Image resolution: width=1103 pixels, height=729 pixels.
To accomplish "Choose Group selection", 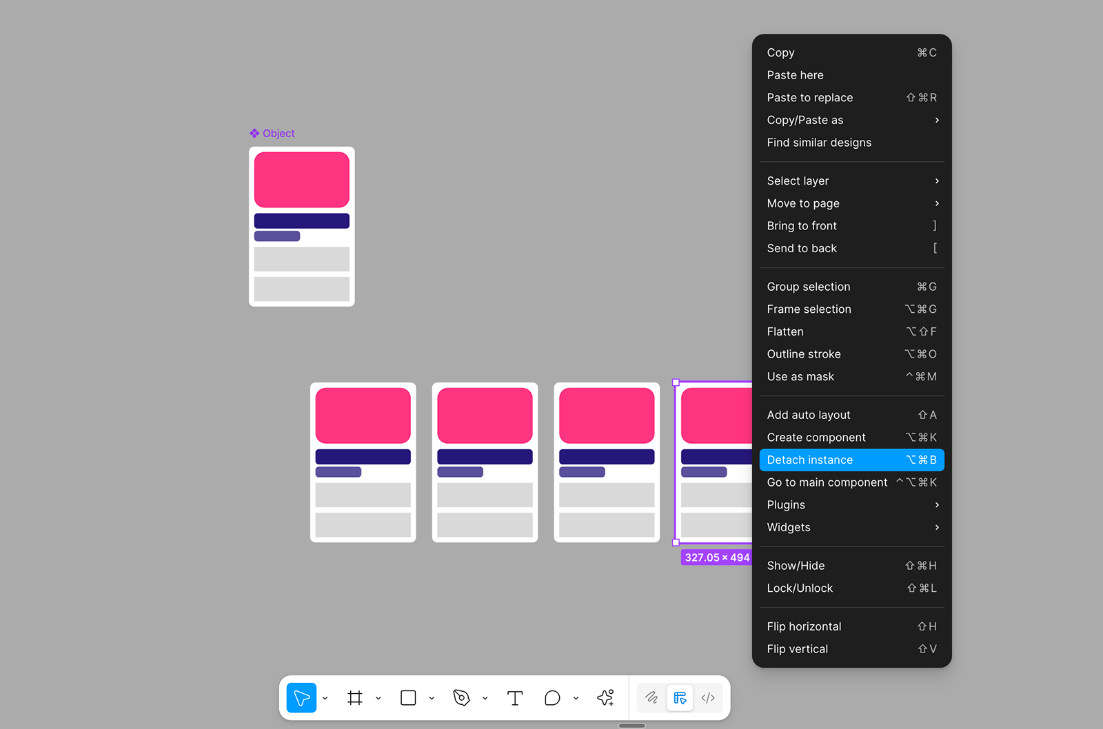I will point(851,287).
